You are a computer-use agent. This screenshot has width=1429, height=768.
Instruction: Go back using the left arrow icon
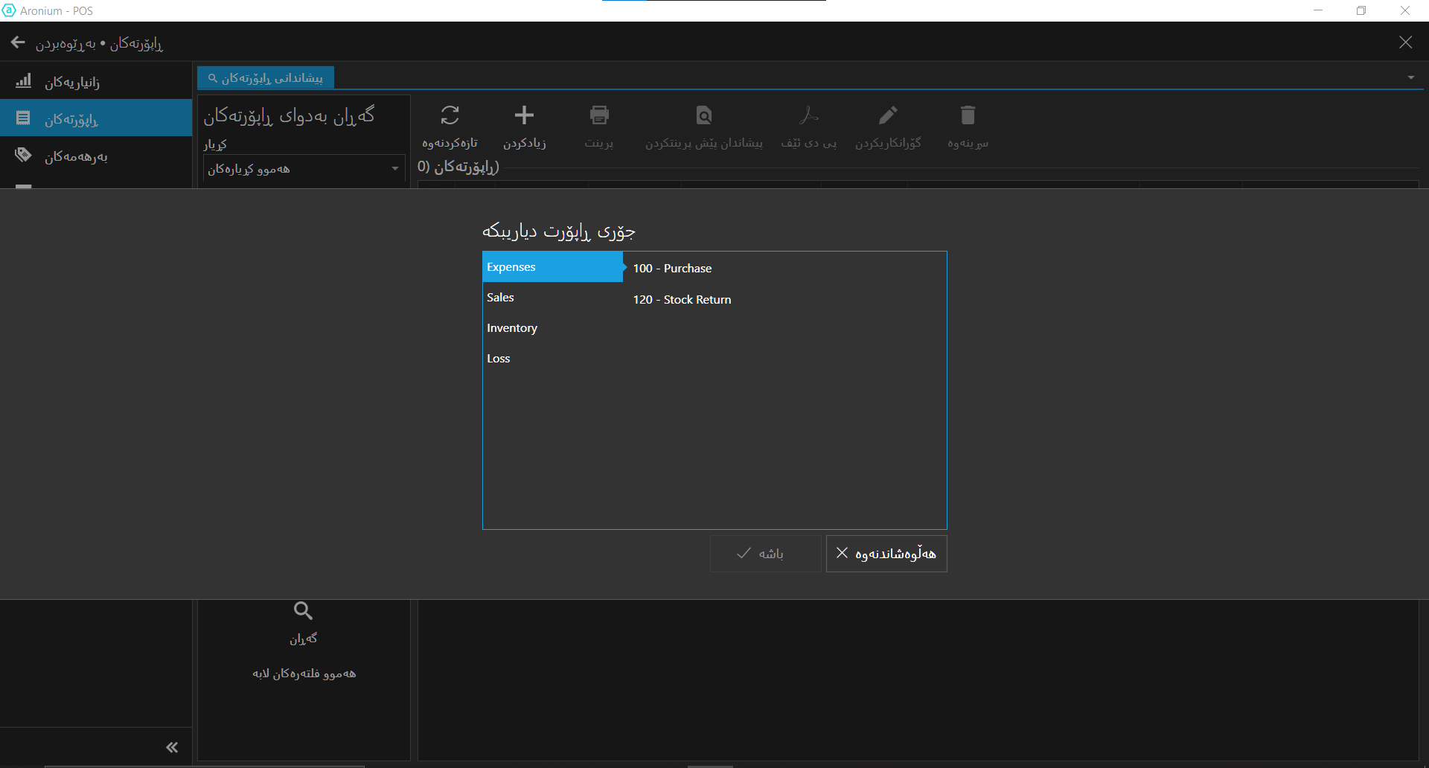(x=19, y=43)
